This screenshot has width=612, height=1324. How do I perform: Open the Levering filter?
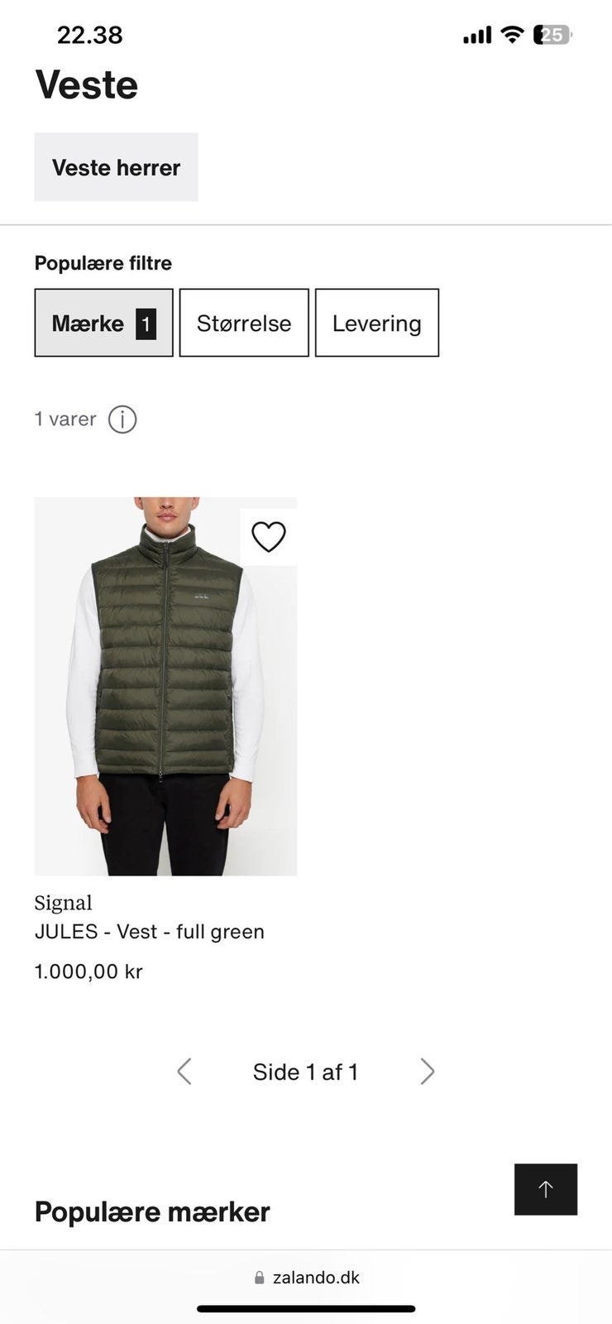click(x=377, y=323)
